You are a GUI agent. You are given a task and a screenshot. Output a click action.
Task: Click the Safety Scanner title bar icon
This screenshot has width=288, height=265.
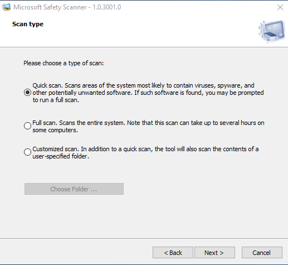coord(6,7)
